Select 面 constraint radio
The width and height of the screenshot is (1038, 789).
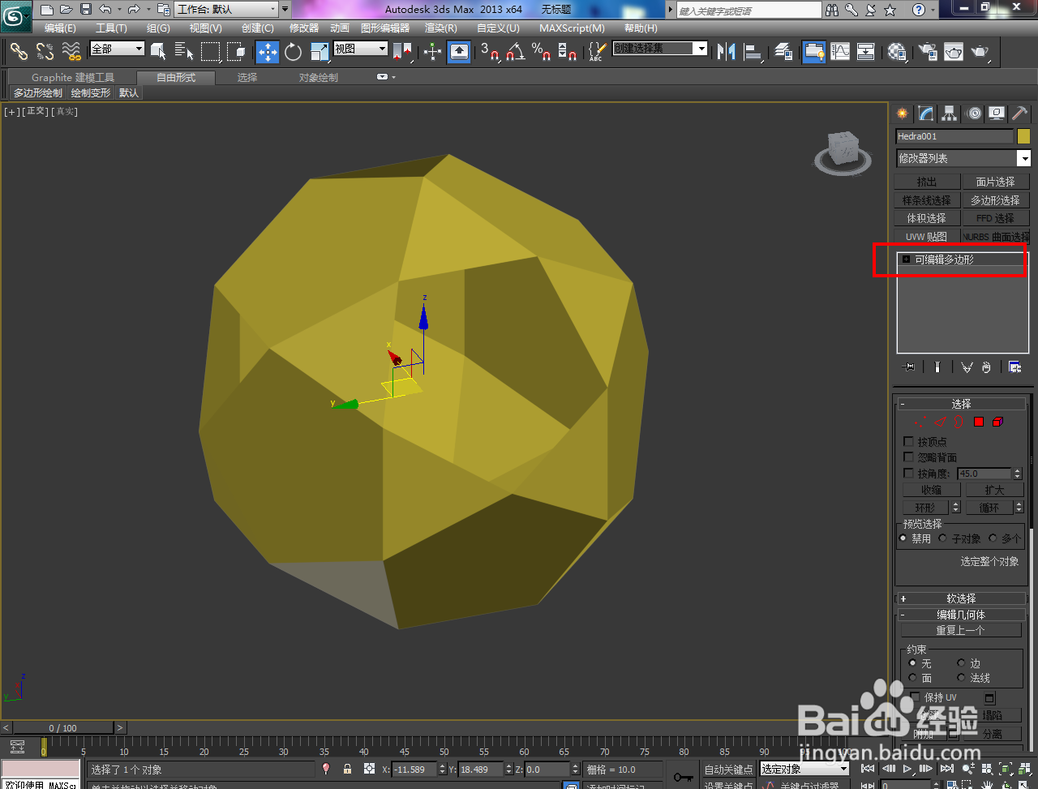click(912, 678)
